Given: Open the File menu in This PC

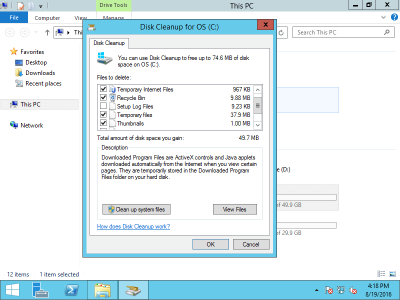Looking at the screenshot, I should 14,17.
